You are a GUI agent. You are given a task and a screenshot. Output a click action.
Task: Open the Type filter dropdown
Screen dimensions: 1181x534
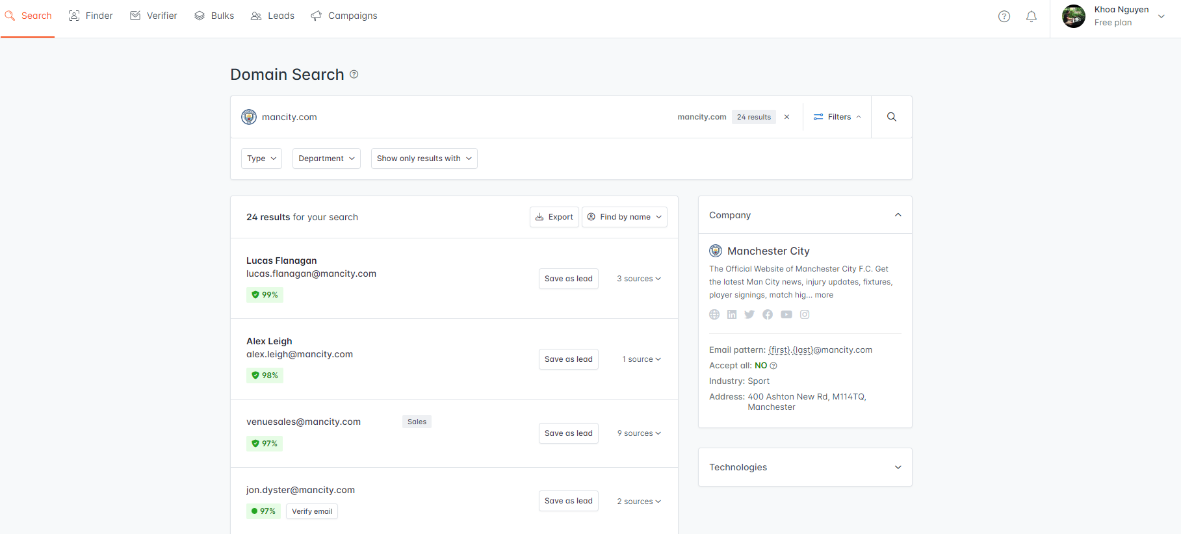[x=261, y=159]
